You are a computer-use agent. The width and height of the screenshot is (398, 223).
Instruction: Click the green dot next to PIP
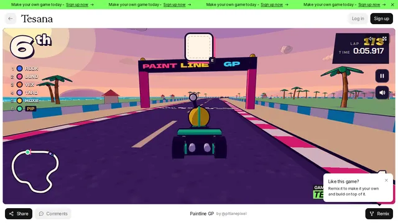(x=19, y=109)
